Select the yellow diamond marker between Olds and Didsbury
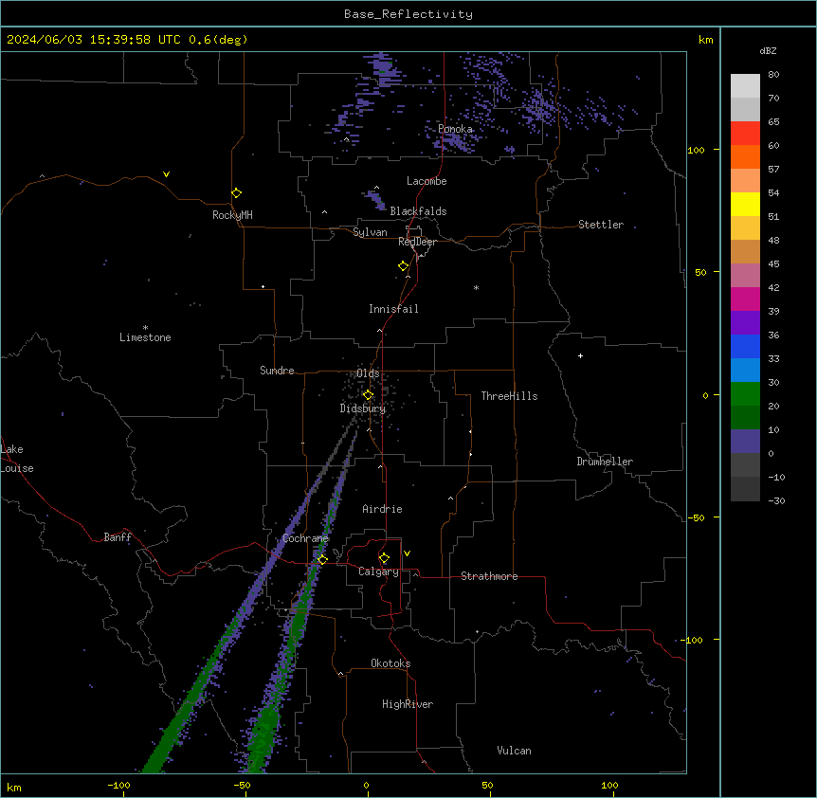The width and height of the screenshot is (817, 798). click(369, 394)
